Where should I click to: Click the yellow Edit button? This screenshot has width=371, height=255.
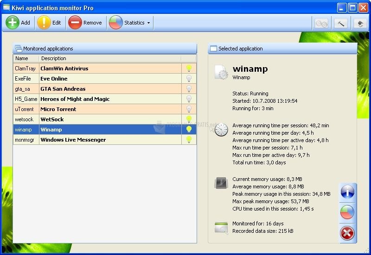coord(50,23)
